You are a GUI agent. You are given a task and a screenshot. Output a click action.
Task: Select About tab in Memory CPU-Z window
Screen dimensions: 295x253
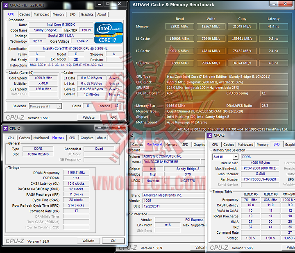pyautogui.click(x=102, y=138)
